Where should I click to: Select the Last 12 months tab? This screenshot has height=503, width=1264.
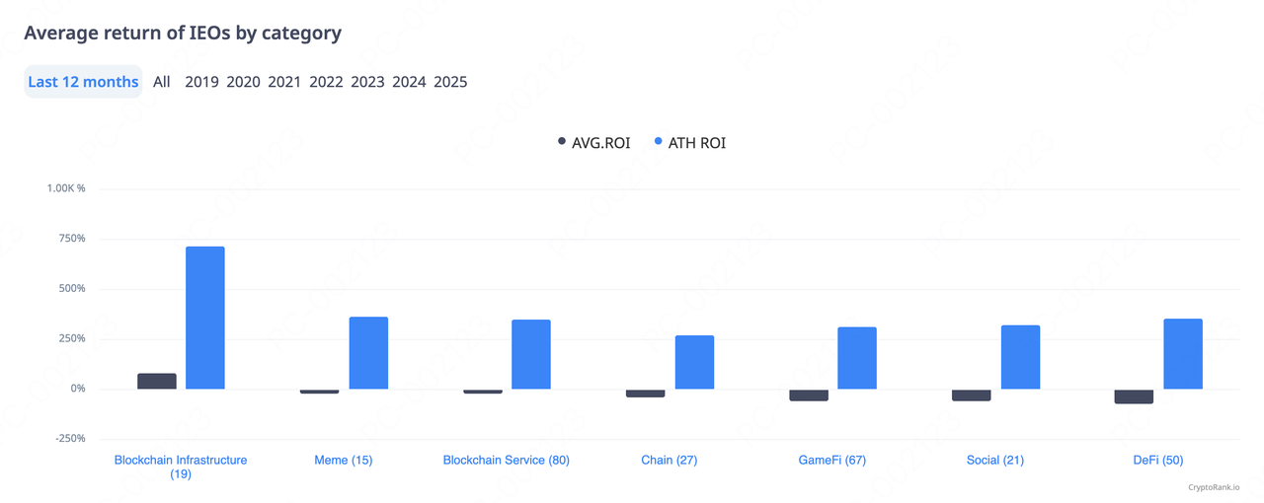click(83, 82)
